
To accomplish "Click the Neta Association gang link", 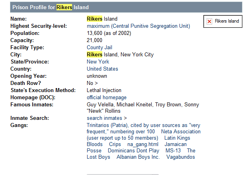I will [x=181, y=132].
